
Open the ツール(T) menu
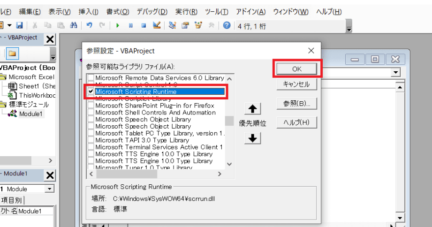point(217,12)
